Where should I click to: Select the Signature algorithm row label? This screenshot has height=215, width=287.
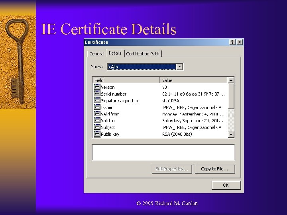coord(119,101)
